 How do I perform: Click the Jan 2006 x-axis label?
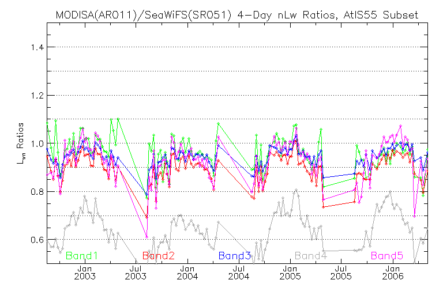pyautogui.click(x=393, y=273)
